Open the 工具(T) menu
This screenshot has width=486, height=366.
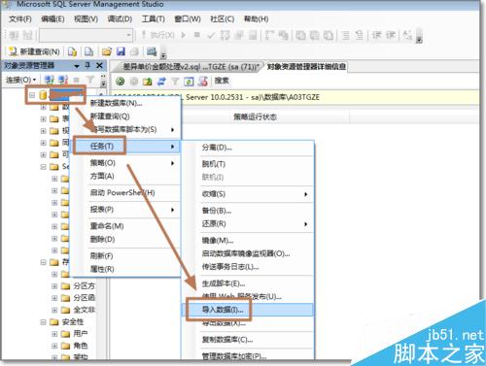(153, 19)
